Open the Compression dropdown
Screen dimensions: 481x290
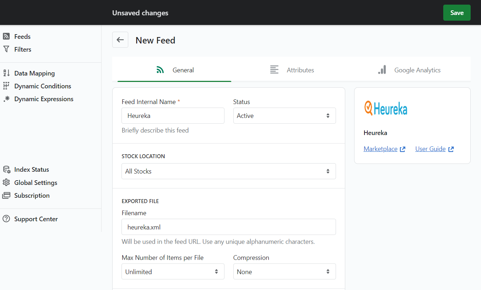coord(284,272)
